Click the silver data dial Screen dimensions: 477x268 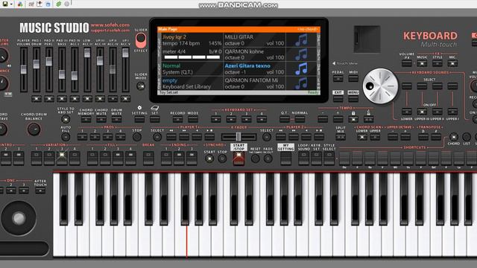[x=380, y=86]
